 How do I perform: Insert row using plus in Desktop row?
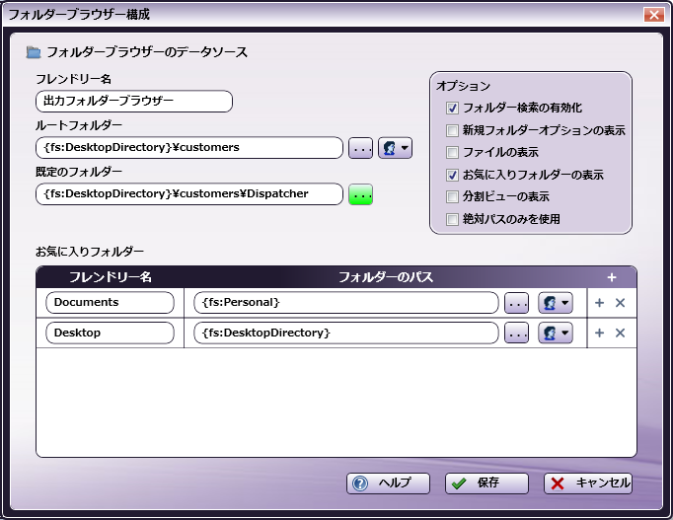(600, 333)
